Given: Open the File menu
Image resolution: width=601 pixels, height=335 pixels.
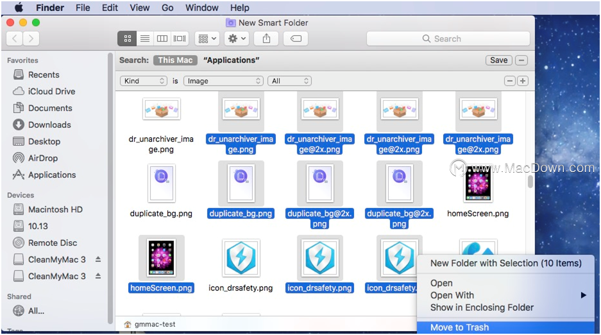Looking at the screenshot, I should (83, 8).
